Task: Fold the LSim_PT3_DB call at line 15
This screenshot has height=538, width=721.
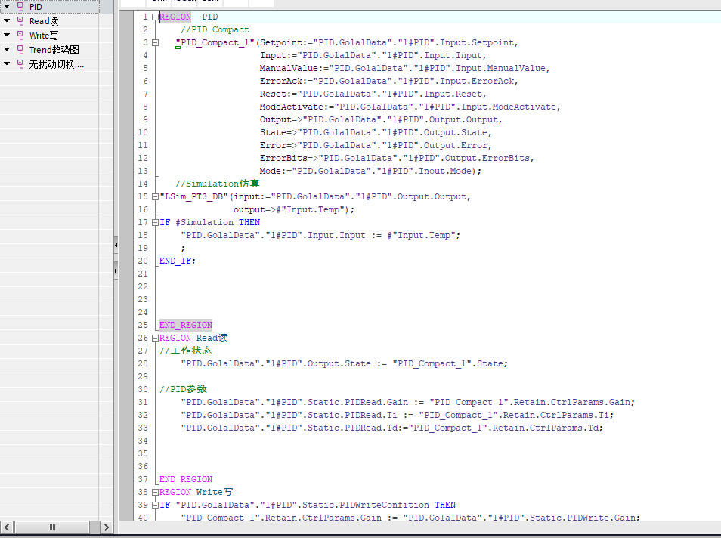Action: click(x=156, y=196)
